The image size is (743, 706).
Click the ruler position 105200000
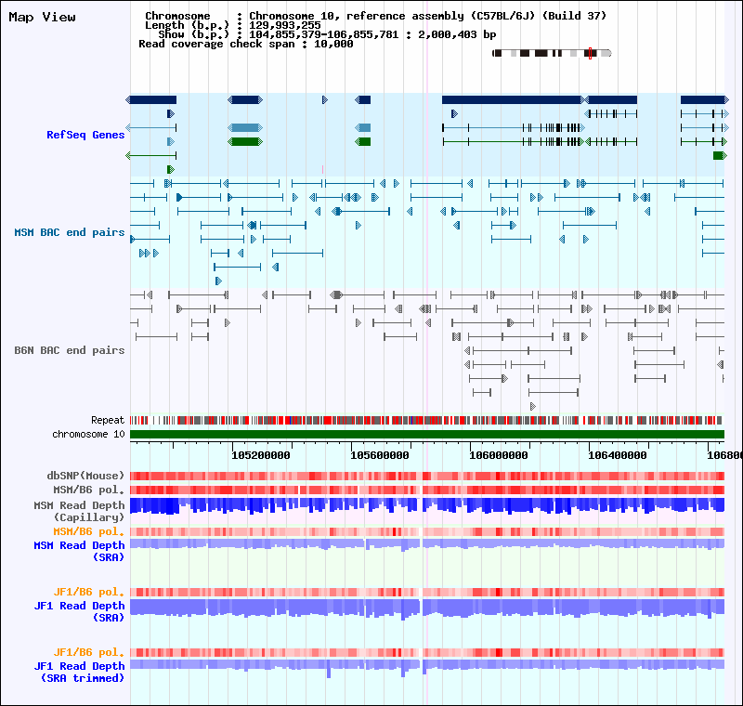click(261, 455)
